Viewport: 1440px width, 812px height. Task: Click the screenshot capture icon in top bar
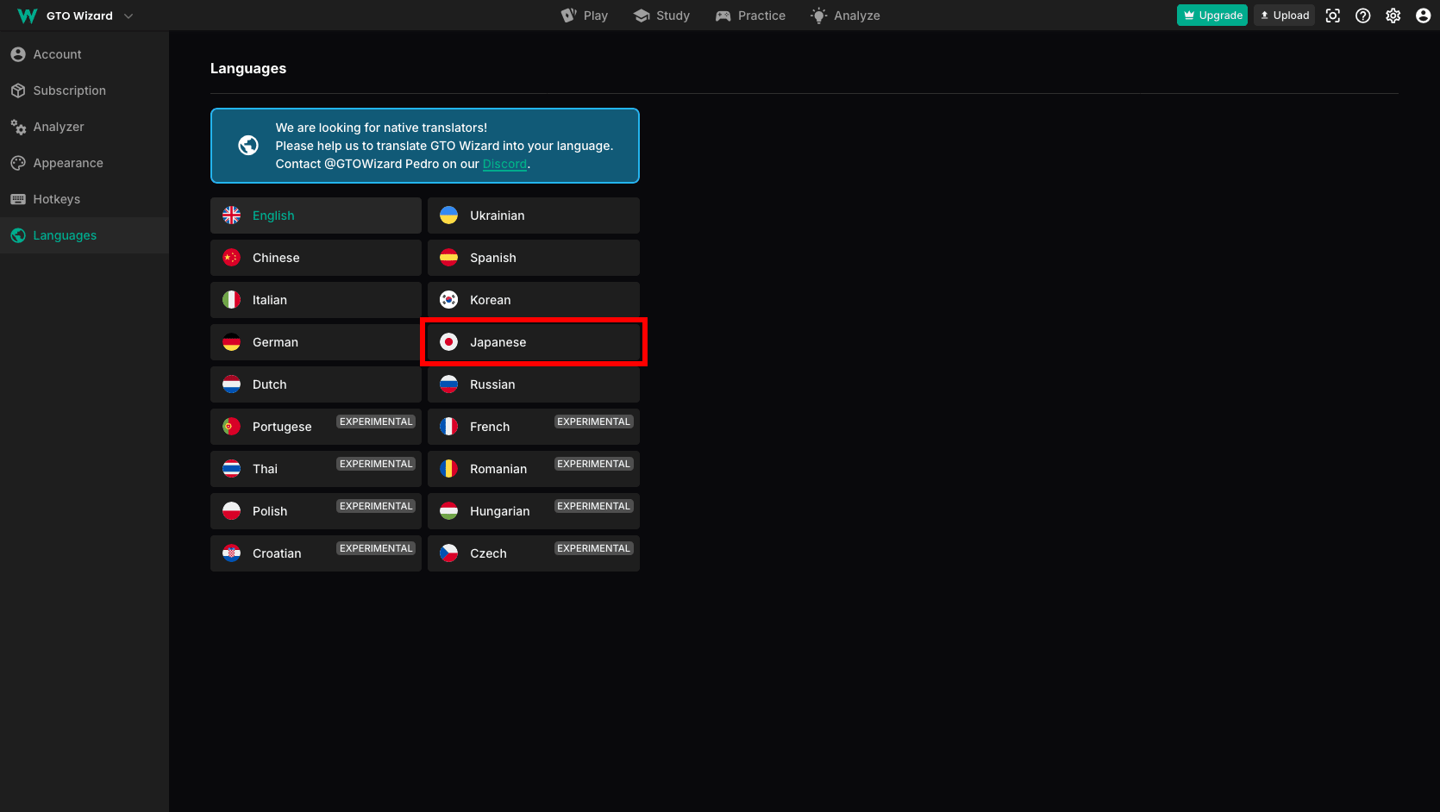[1332, 16]
